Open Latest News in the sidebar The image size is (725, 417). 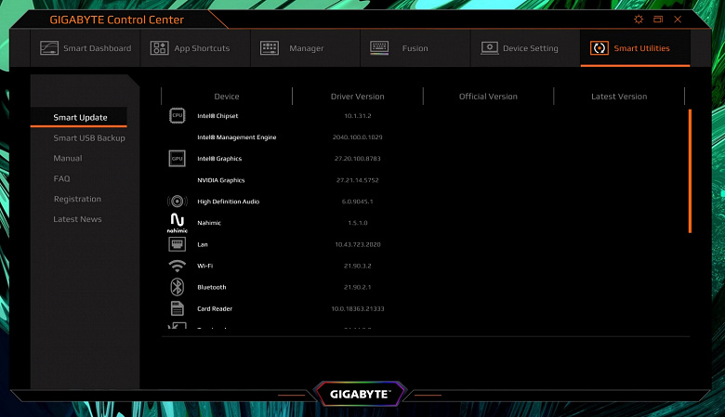77,219
